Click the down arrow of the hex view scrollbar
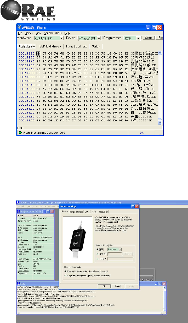The height and width of the screenshot is (323, 188). point(160,122)
